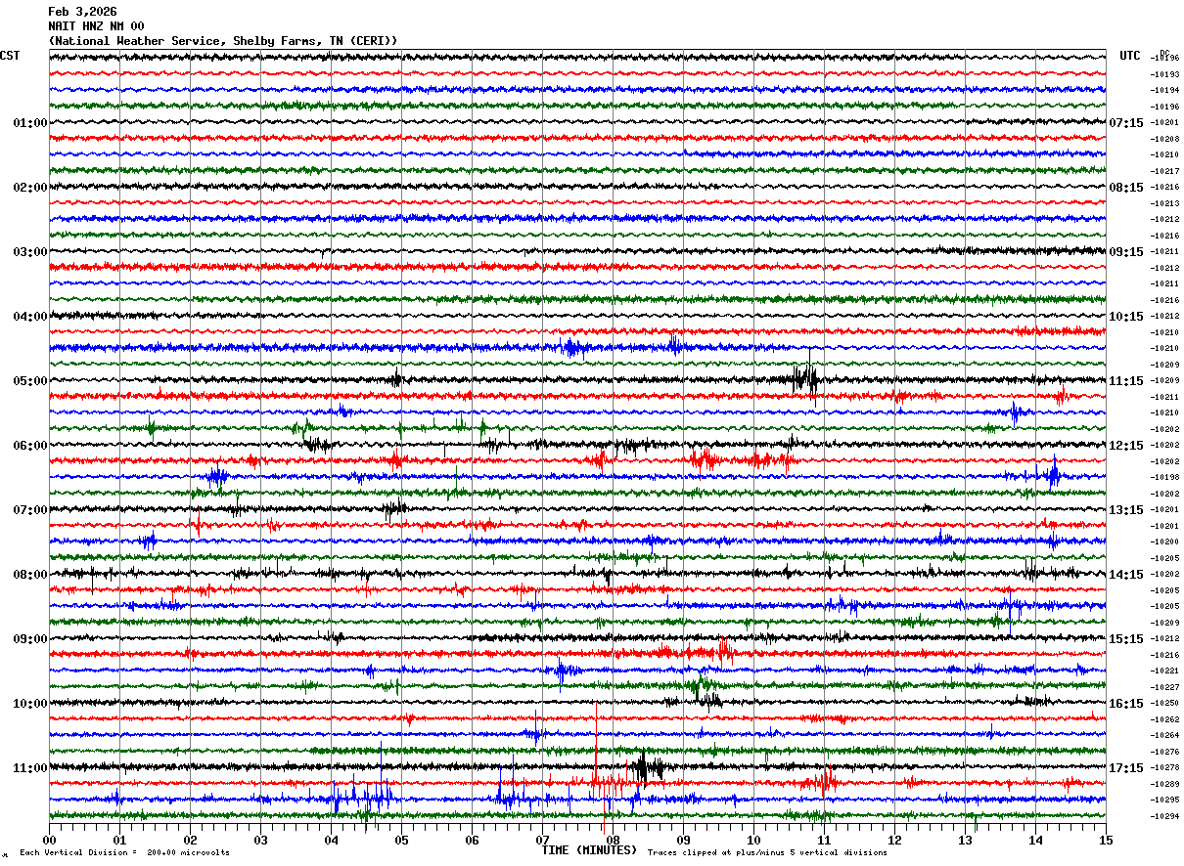Click the 'TIME (MINUTES)' axis title

coord(589,850)
